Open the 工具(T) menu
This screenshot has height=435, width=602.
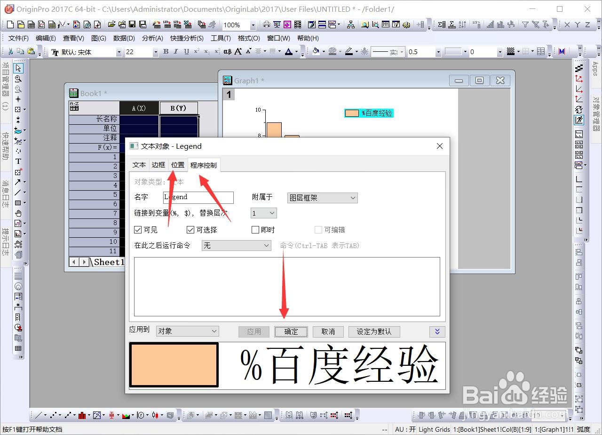pyautogui.click(x=221, y=38)
